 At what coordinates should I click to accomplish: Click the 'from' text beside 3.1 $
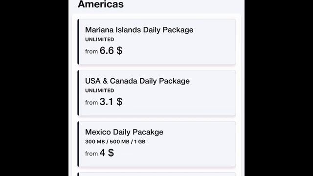pos(91,103)
